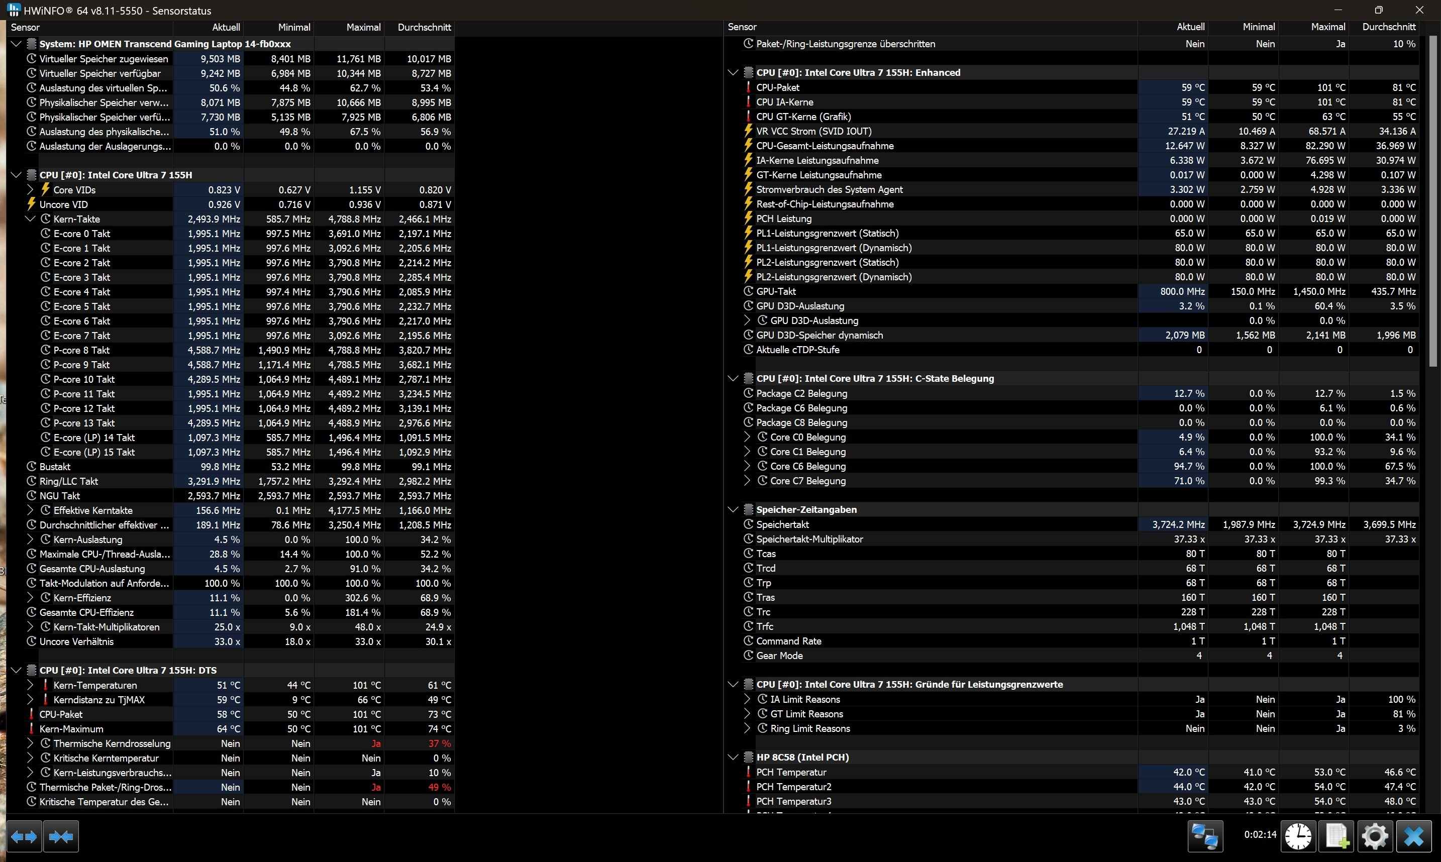Click clock icon beside GPU-Takt
The image size is (1441, 862).
(748, 291)
